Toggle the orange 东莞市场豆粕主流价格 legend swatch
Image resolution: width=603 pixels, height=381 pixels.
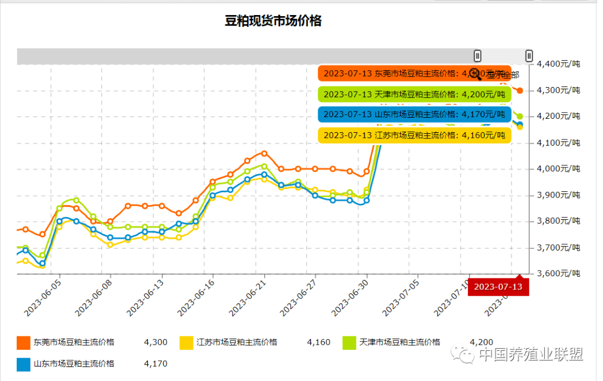(x=23, y=343)
